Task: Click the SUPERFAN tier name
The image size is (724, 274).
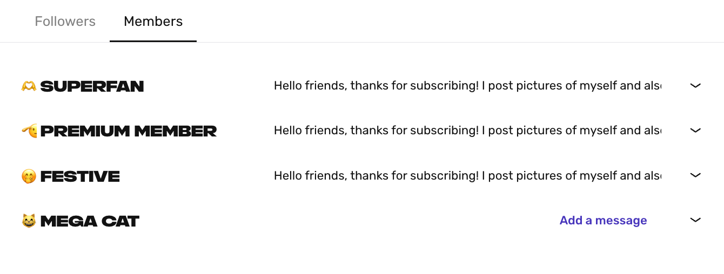Action: coord(92,86)
